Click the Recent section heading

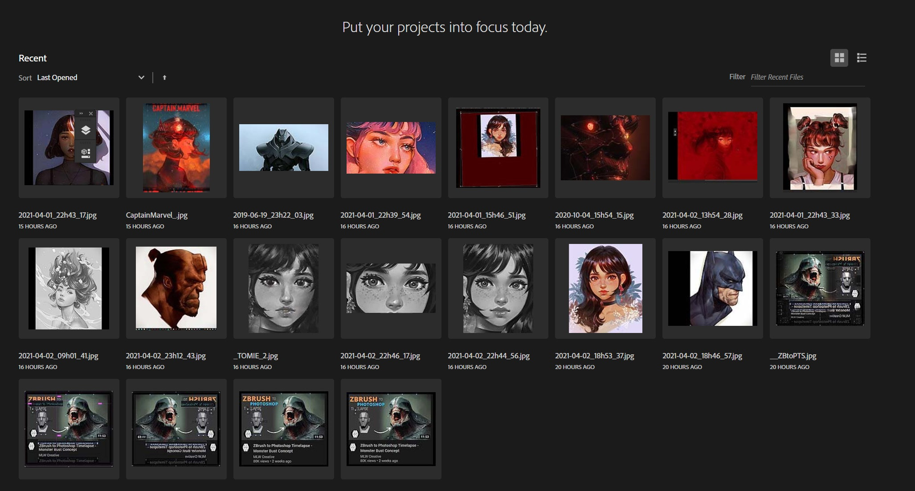pos(33,58)
